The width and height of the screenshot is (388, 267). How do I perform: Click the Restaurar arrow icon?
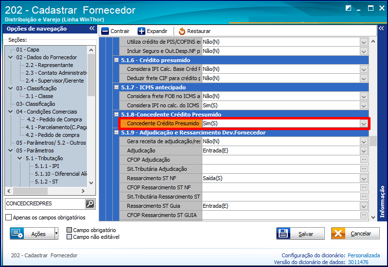pyautogui.click(x=182, y=31)
